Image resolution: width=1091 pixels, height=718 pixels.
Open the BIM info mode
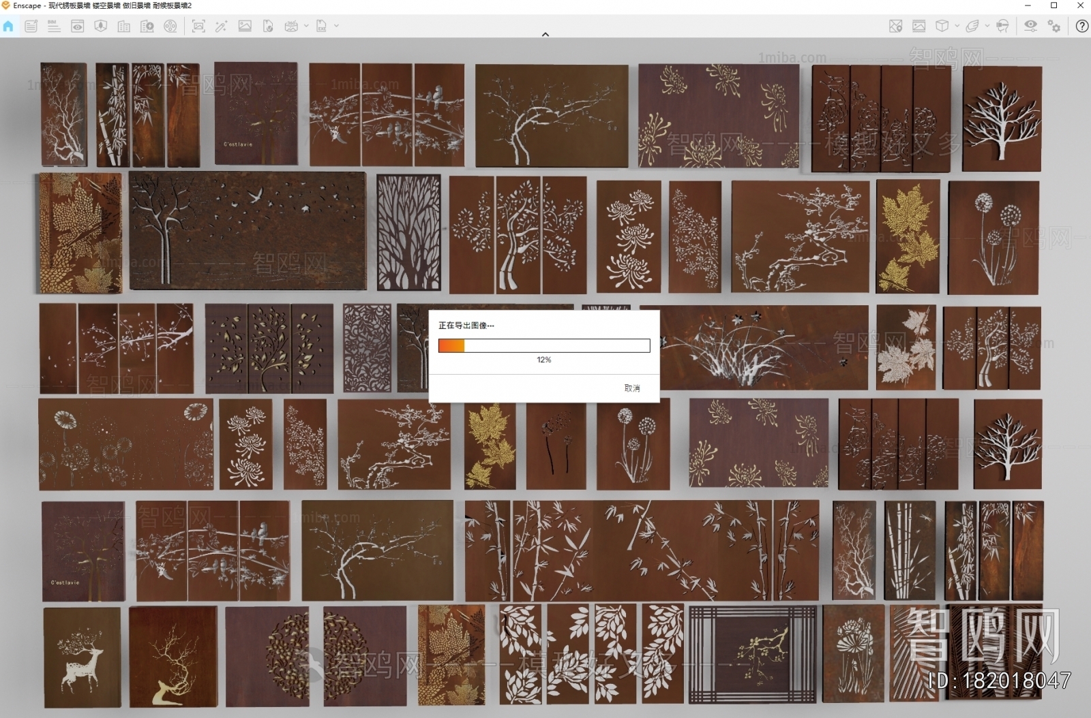tap(54, 27)
